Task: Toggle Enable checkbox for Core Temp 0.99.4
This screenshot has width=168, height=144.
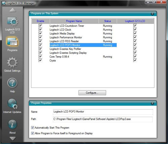Action: [x=40, y=56]
